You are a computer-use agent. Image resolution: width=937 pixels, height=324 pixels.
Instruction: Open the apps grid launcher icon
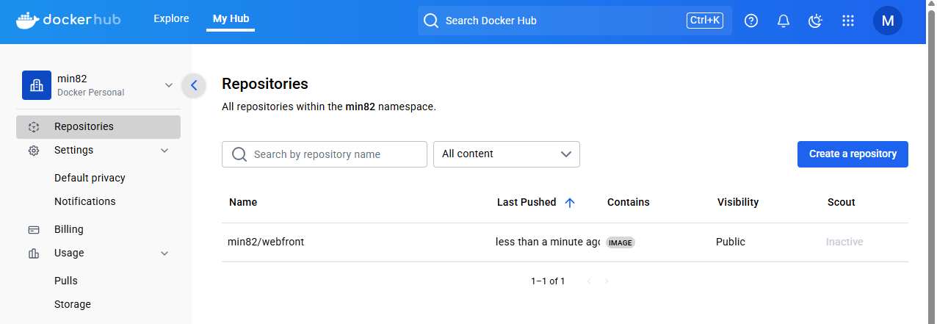point(848,21)
